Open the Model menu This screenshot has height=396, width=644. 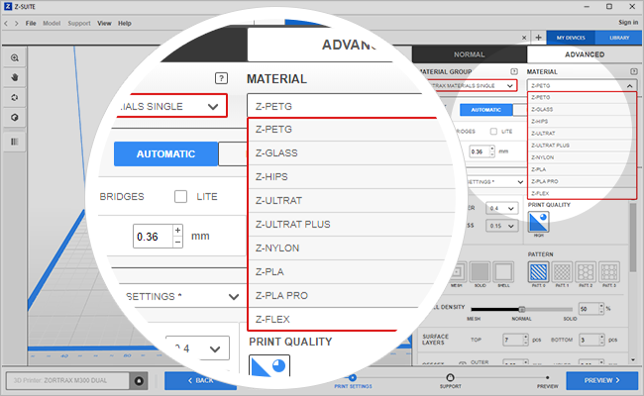tap(52, 24)
